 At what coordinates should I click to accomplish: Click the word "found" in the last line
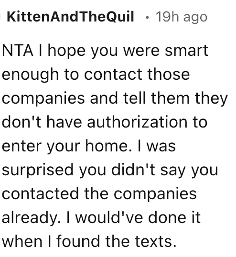click(x=78, y=241)
